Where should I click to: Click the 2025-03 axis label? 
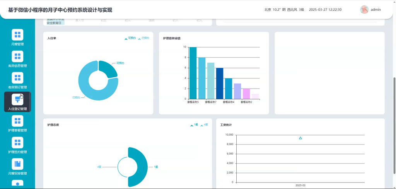coord(300,185)
